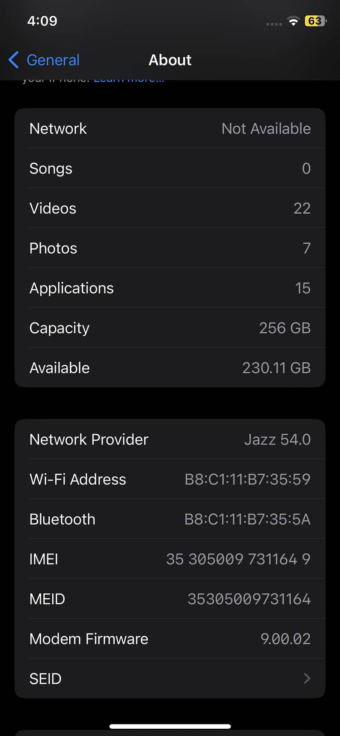Open the SEID disclosure chevron

[307, 679]
